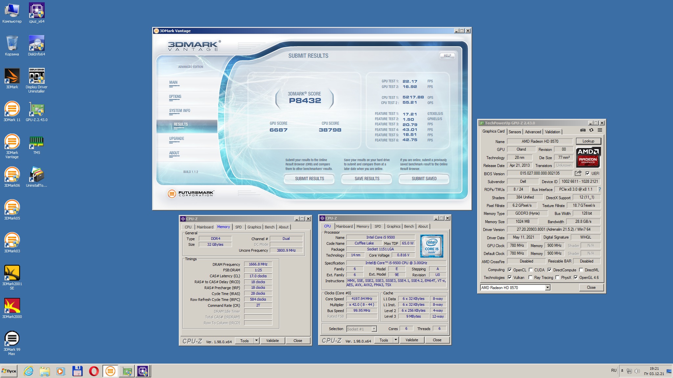The height and width of the screenshot is (378, 673).
Task: Open the cpuz_x64 desktop shortcut
Action: click(x=36, y=13)
